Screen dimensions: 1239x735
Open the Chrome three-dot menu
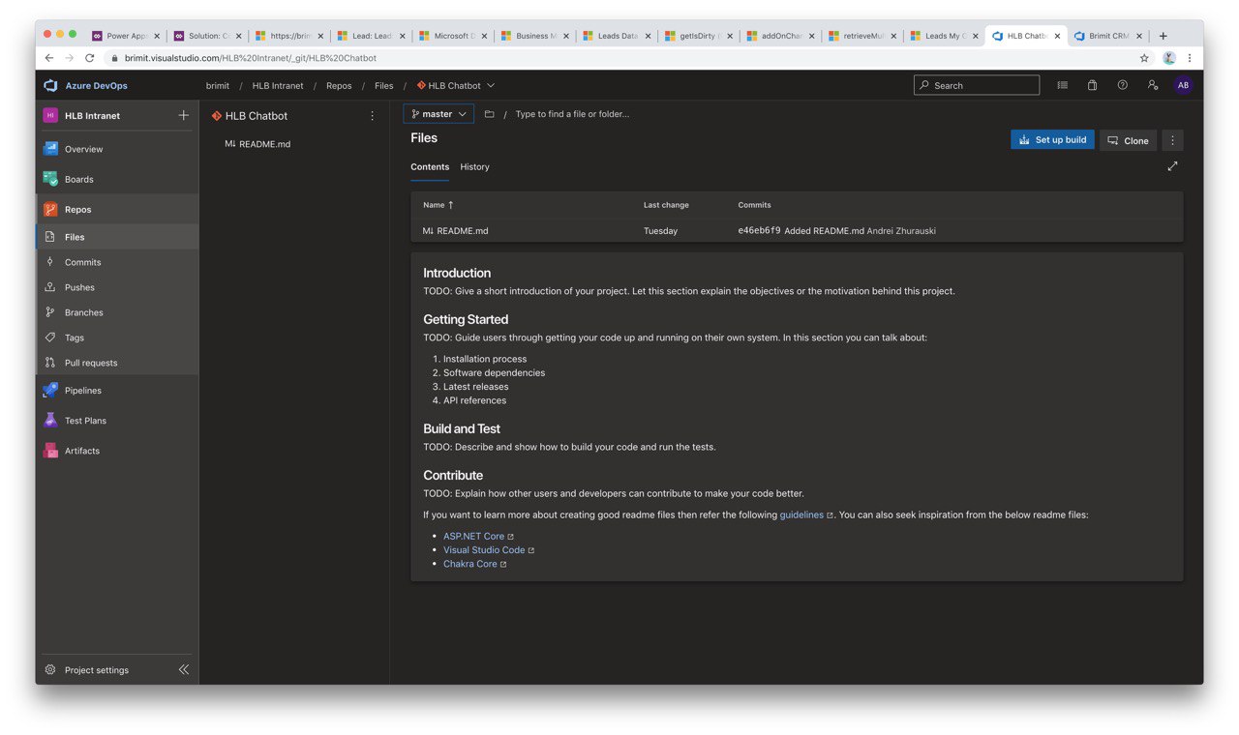(1190, 58)
